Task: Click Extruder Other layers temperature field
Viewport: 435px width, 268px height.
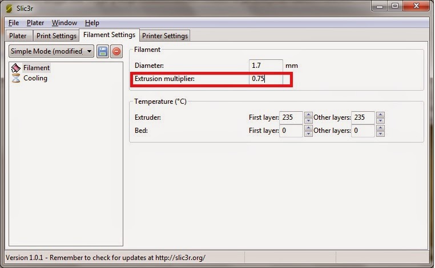Action: click(363, 117)
